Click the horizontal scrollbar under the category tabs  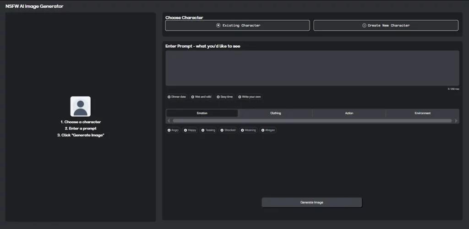[311, 121]
